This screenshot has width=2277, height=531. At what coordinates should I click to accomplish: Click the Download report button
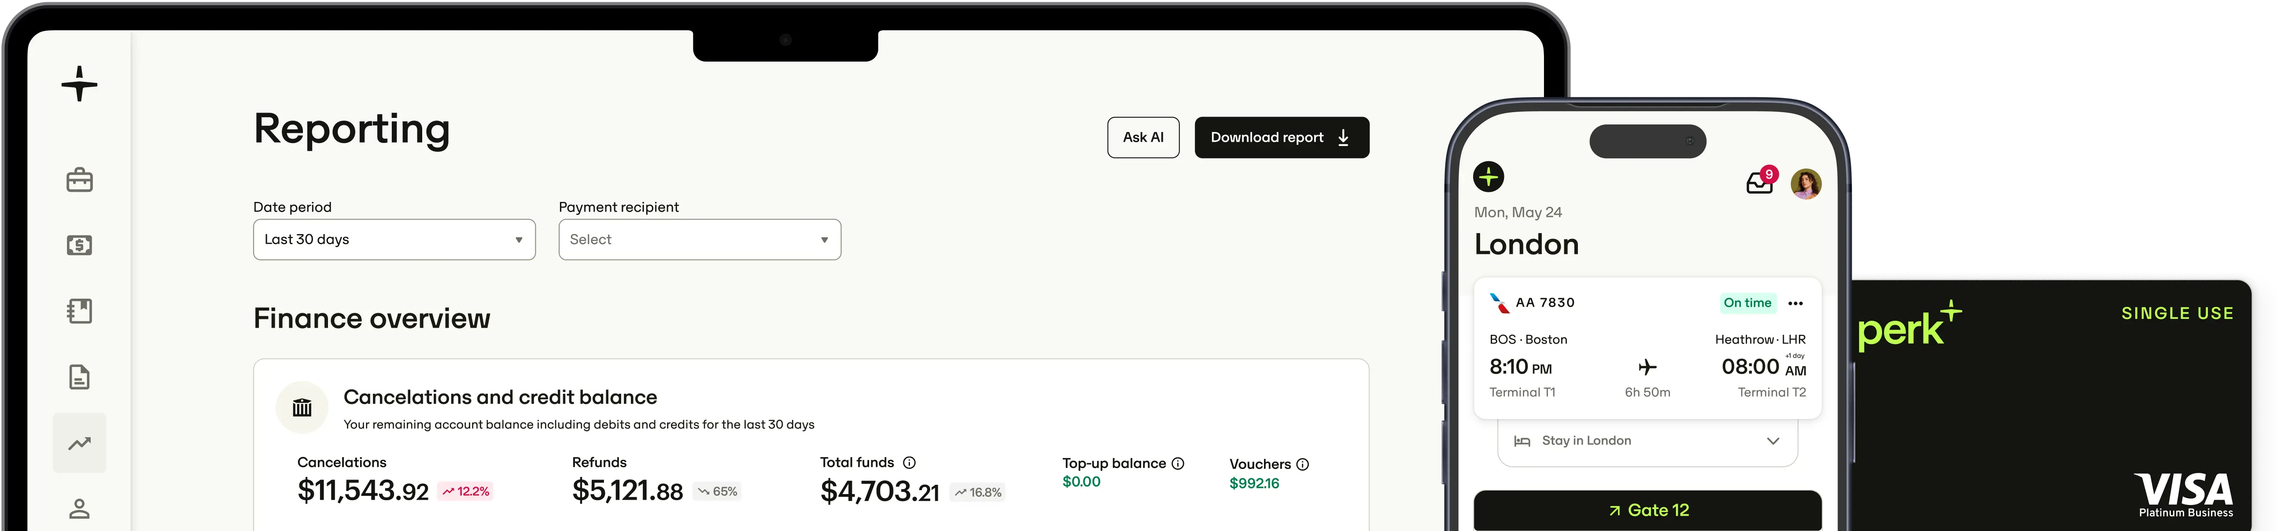point(1282,137)
